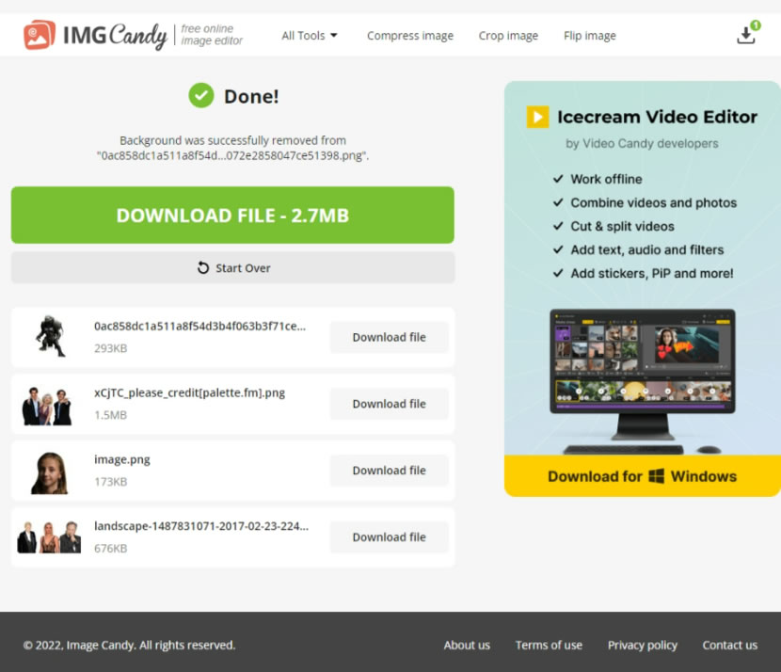Viewport: 781px width, 672px height.
Task: Click the monster creature thumbnail
Action: pos(51,336)
